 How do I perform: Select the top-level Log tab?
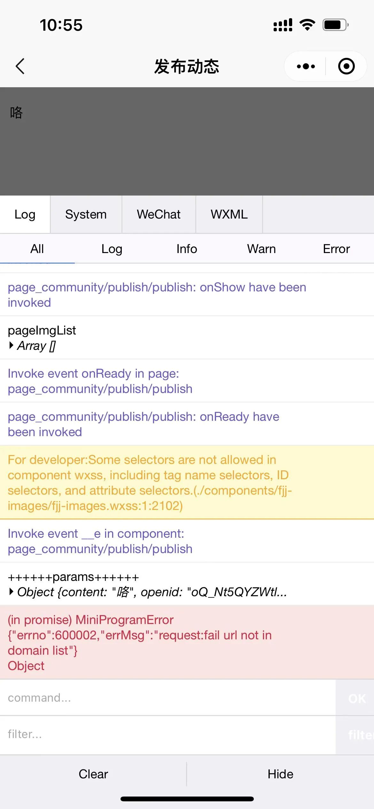tap(25, 214)
